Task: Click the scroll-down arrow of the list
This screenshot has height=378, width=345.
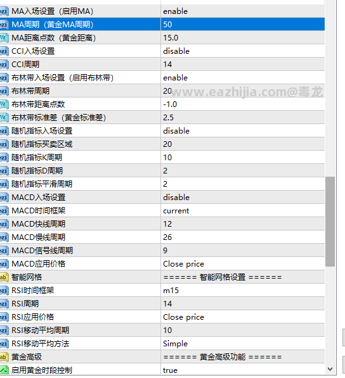Action: pos(330,369)
